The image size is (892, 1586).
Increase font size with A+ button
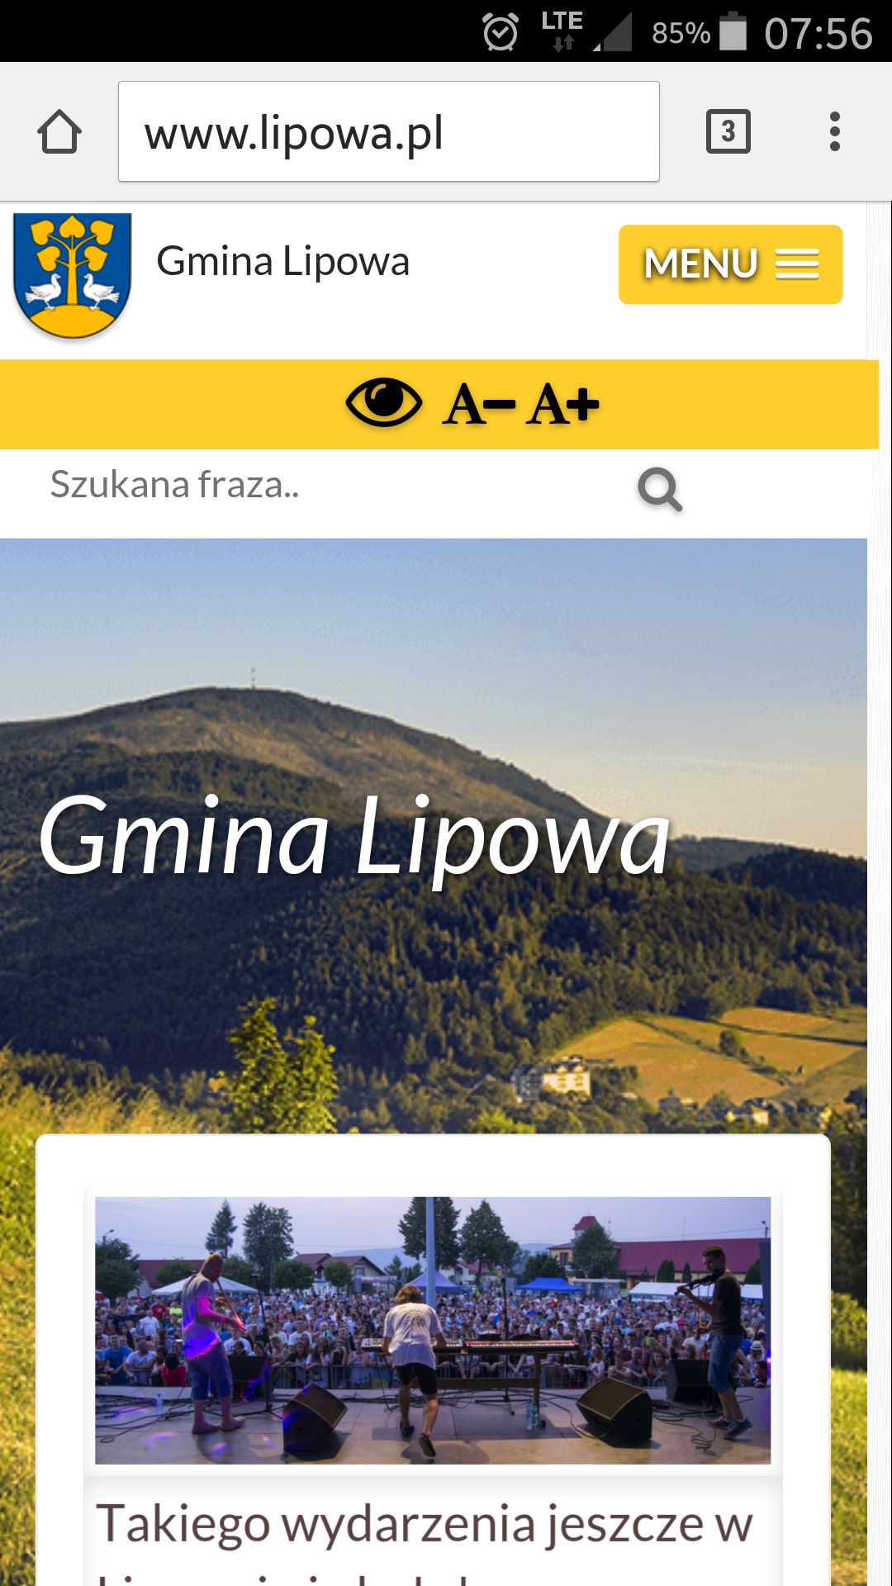[x=562, y=405]
